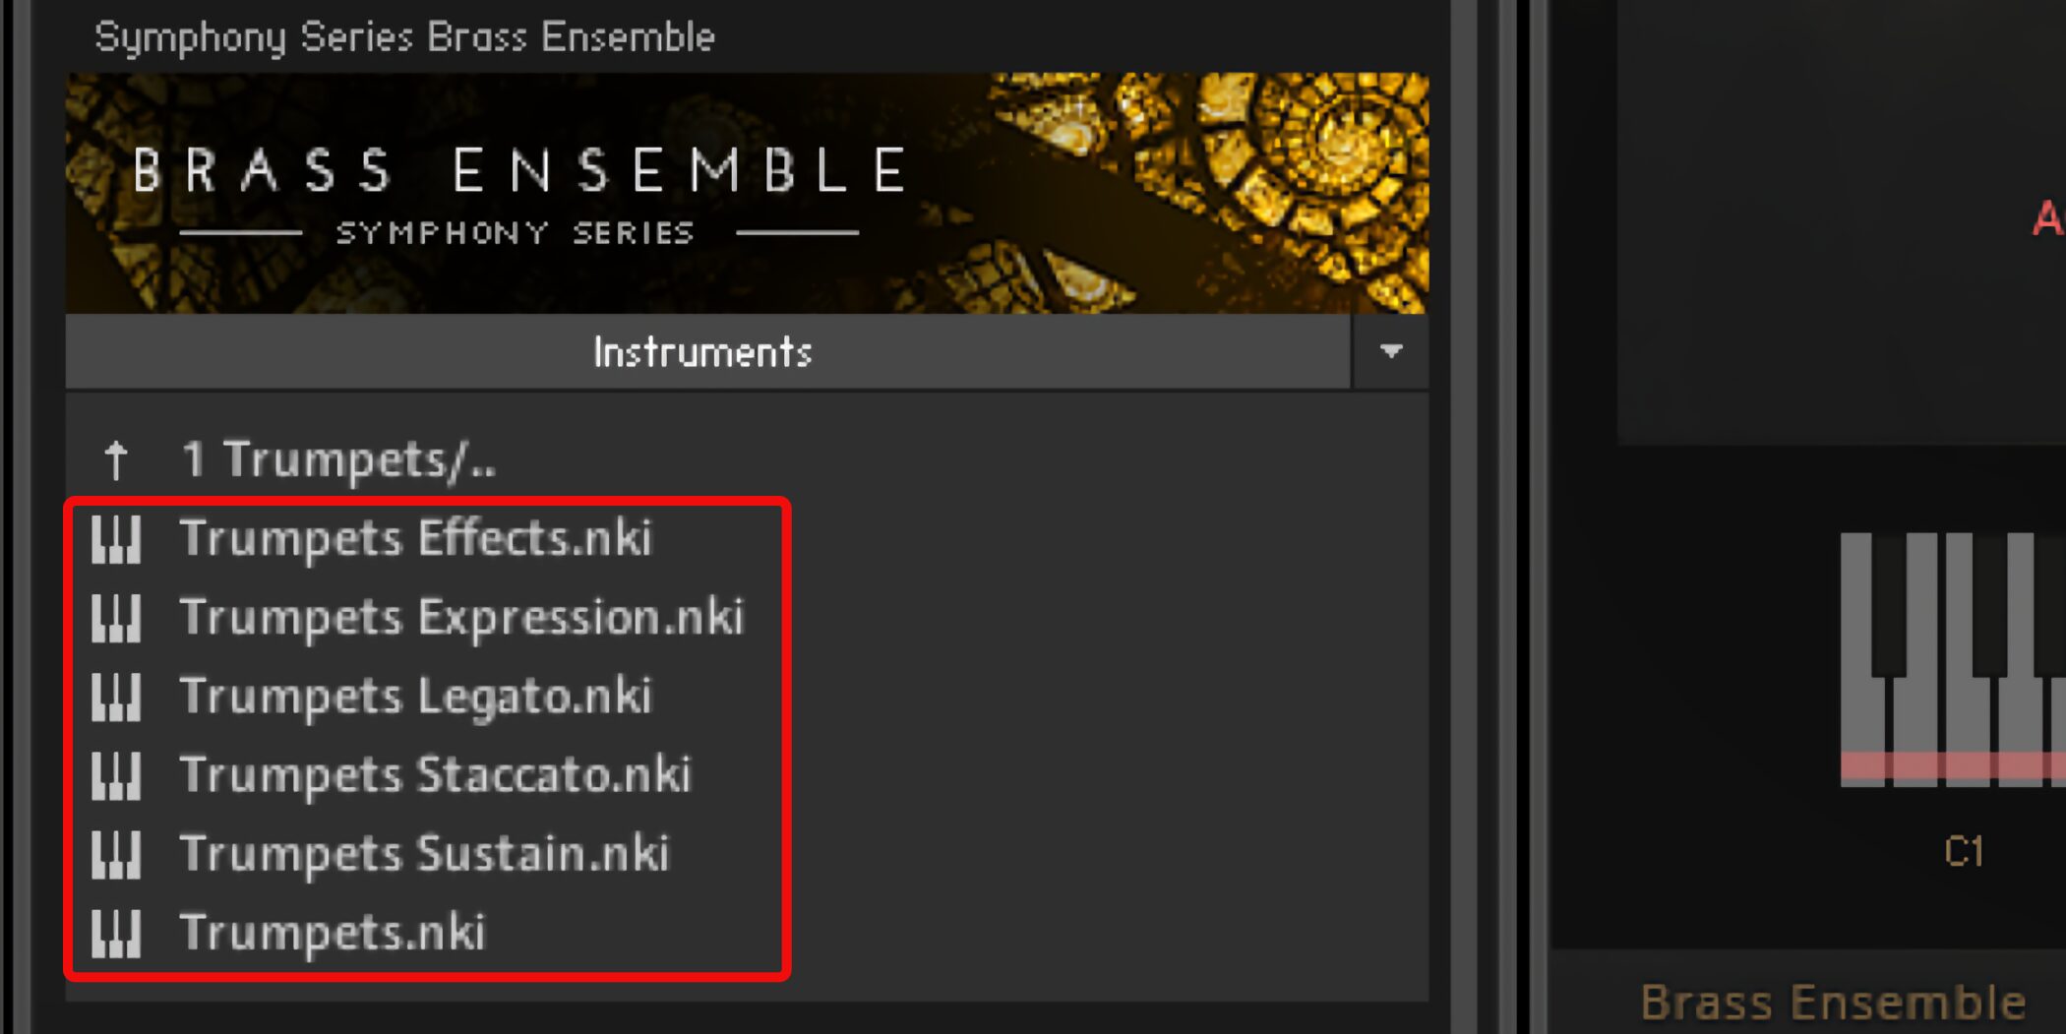This screenshot has height=1034, width=2066.
Task: Load Trumpets Expression.nki instrument
Action: pyautogui.click(x=461, y=618)
